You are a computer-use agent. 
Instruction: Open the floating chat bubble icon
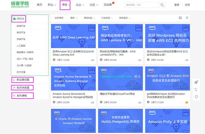(196, 97)
